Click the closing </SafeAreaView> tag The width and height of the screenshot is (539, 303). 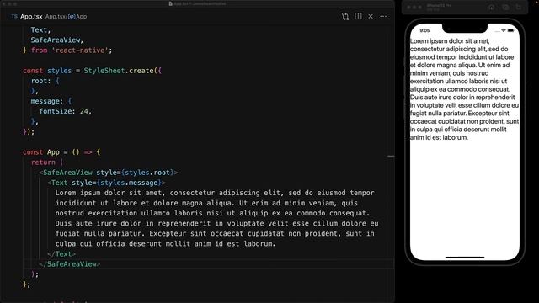tap(70, 264)
